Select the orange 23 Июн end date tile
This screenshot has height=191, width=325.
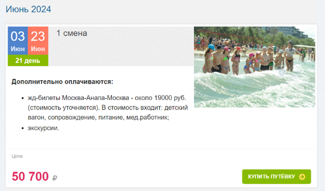(38, 41)
